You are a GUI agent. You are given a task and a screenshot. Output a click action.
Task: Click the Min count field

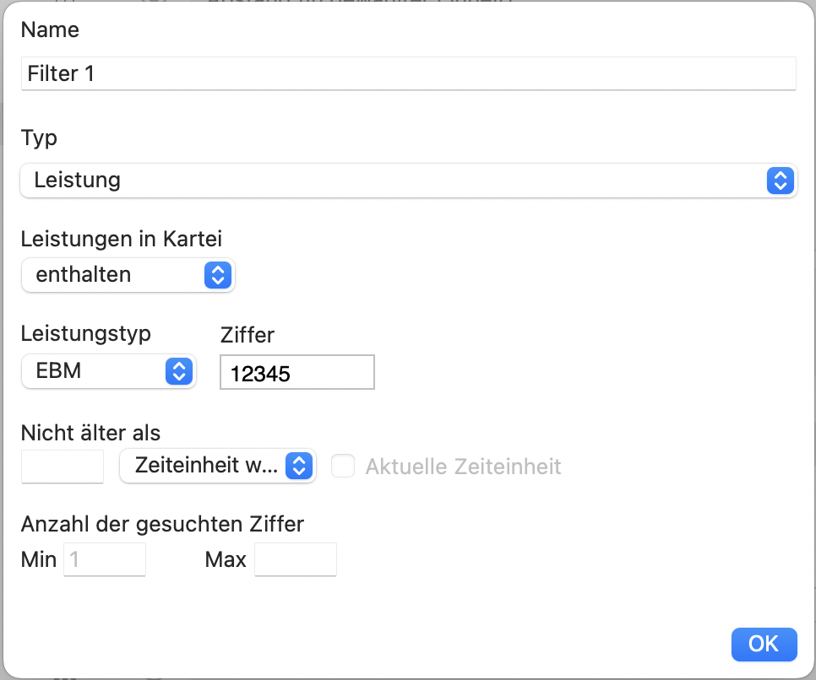(x=105, y=559)
